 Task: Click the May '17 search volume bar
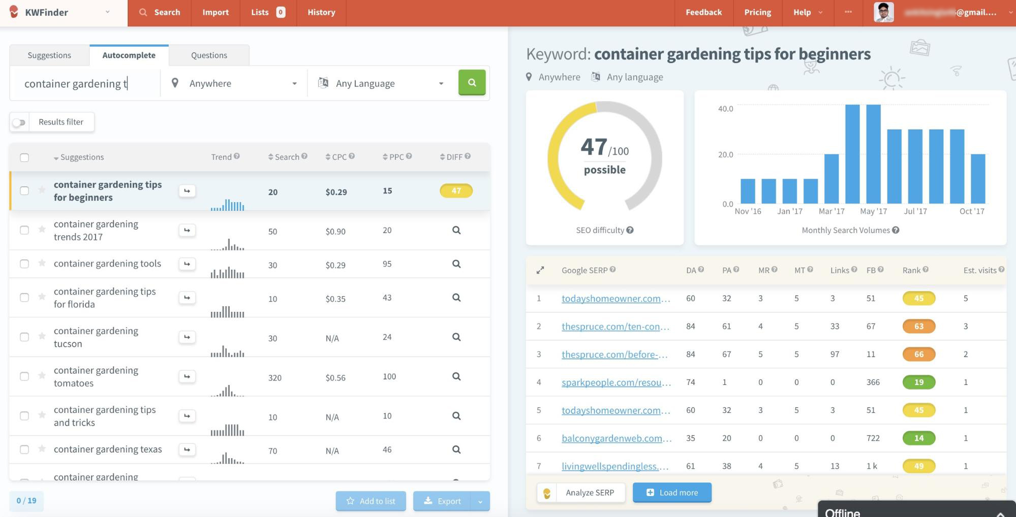coord(873,154)
